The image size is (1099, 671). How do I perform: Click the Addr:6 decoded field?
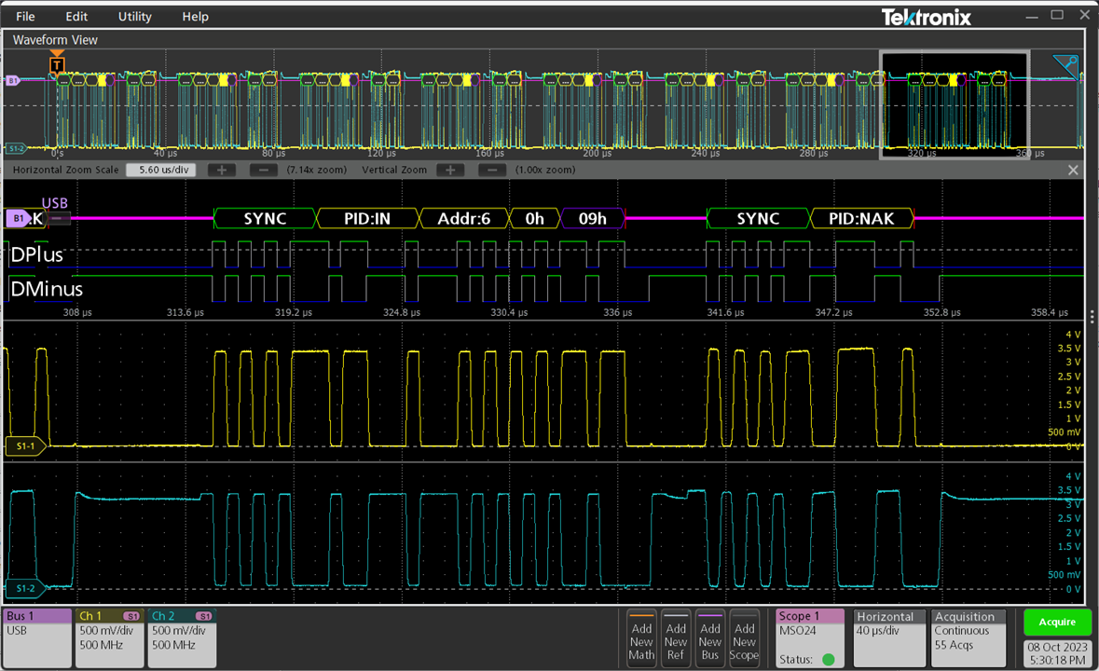point(464,218)
